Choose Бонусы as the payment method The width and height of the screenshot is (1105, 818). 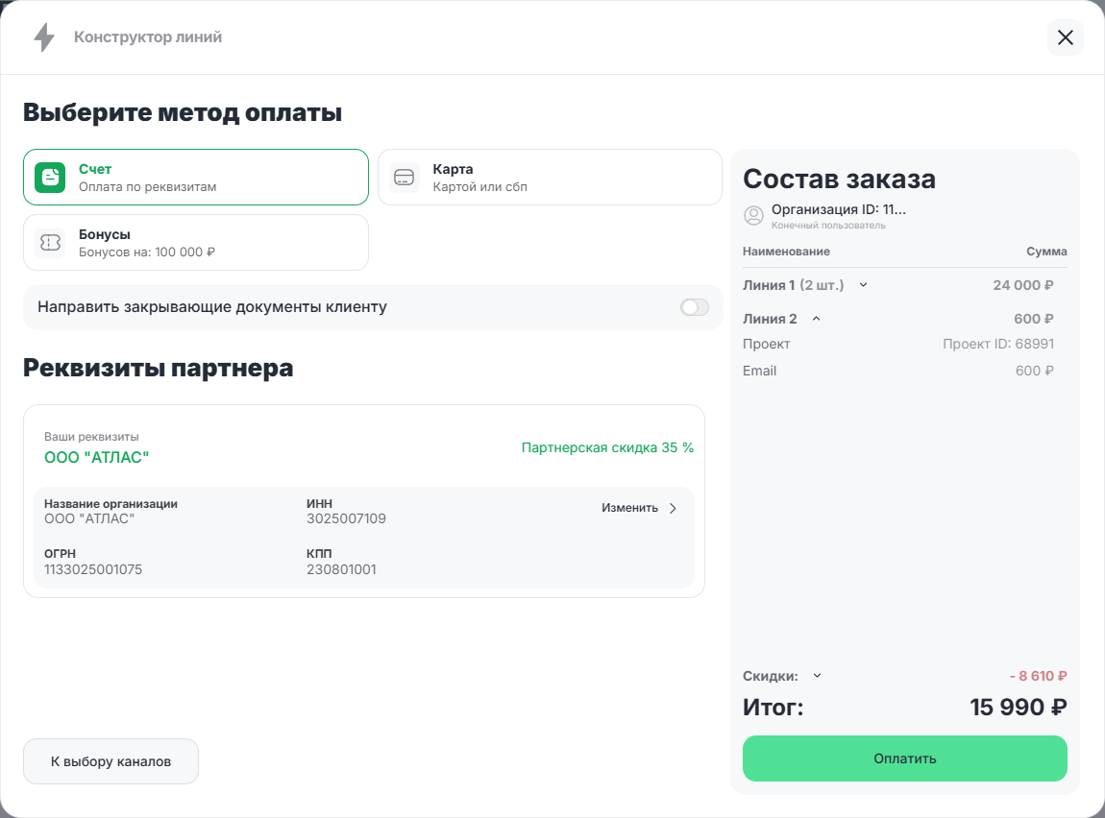pos(196,243)
